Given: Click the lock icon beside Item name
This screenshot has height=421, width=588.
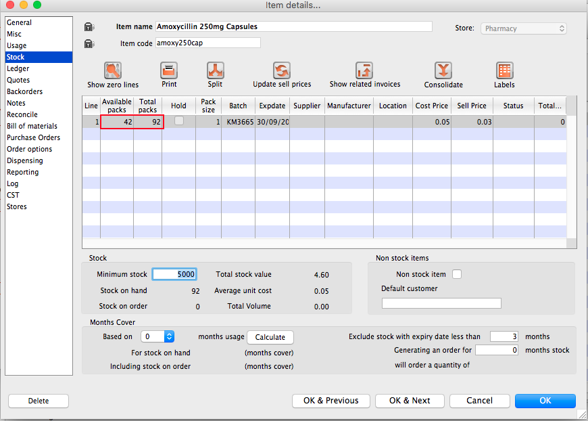Looking at the screenshot, I should (89, 27).
